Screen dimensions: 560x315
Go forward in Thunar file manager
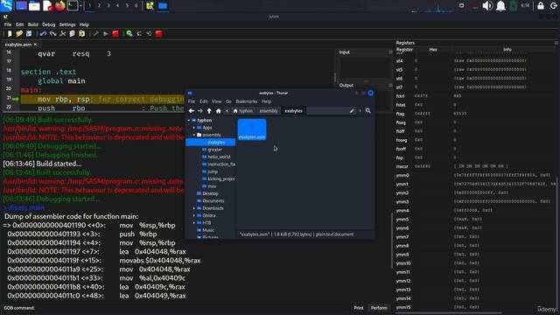click(x=200, y=111)
